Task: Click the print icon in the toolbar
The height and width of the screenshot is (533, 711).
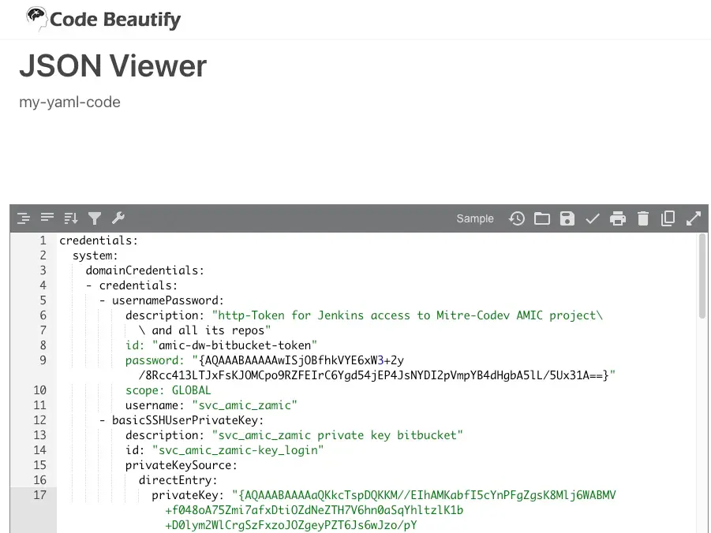Action: click(618, 218)
